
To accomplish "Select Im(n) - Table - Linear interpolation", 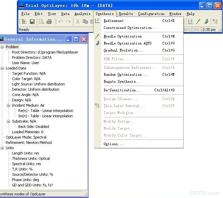I will point(45,116).
